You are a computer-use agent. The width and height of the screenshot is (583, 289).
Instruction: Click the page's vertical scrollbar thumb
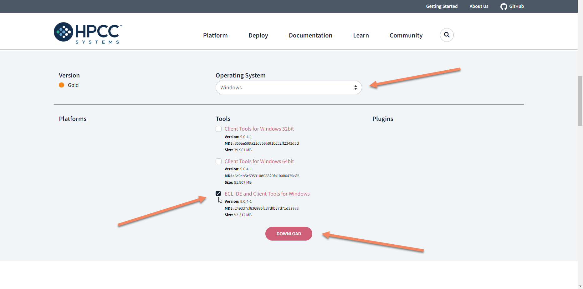click(x=580, y=101)
